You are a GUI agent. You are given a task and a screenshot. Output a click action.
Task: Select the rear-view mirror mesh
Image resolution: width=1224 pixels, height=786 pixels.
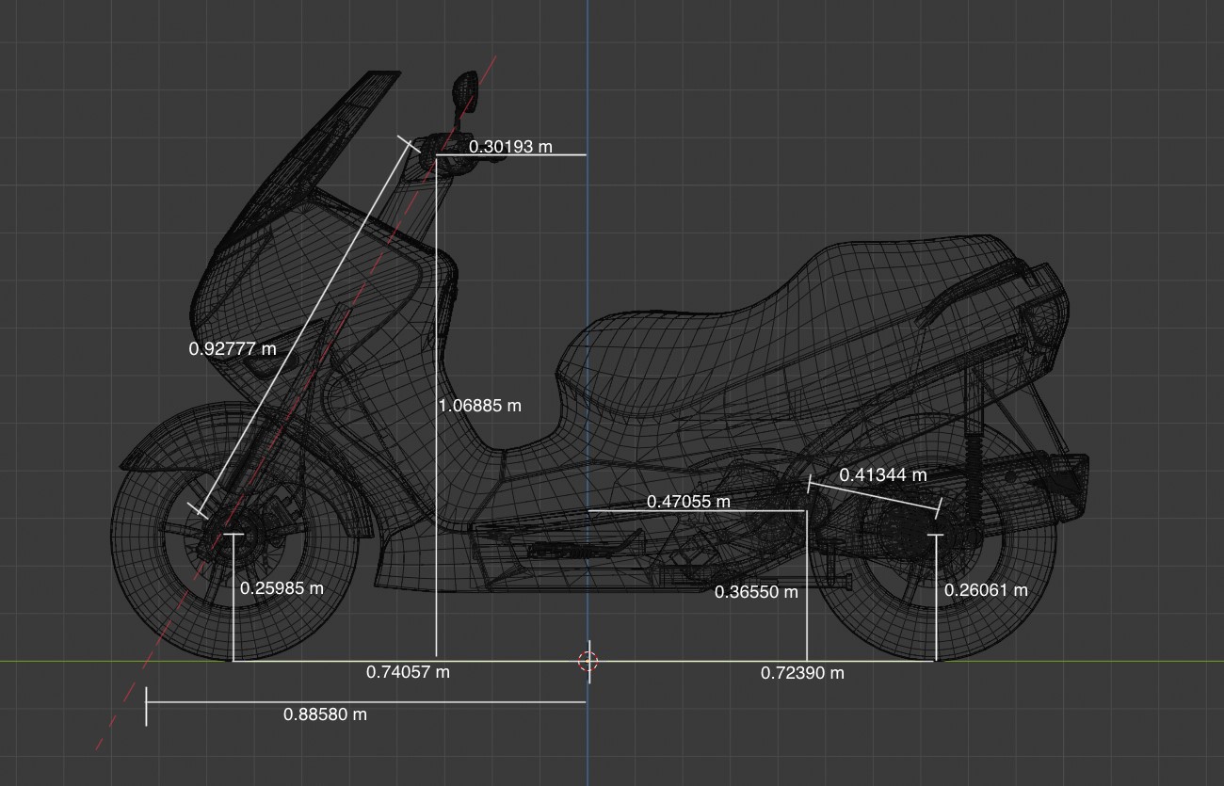point(465,92)
